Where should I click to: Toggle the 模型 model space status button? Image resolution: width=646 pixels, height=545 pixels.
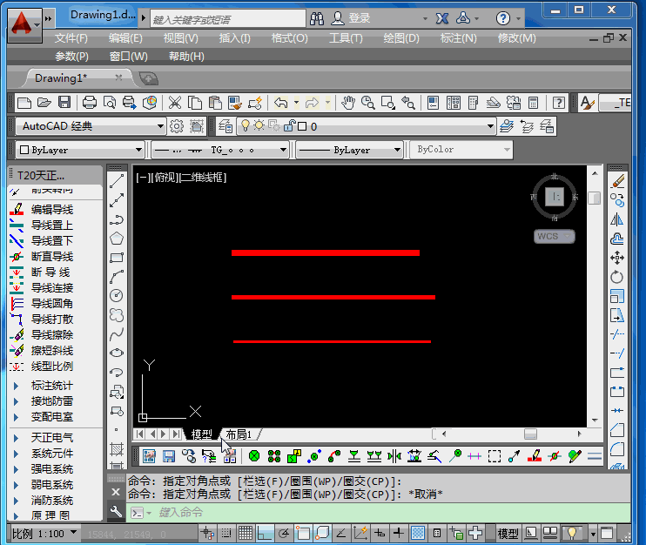tap(508, 533)
